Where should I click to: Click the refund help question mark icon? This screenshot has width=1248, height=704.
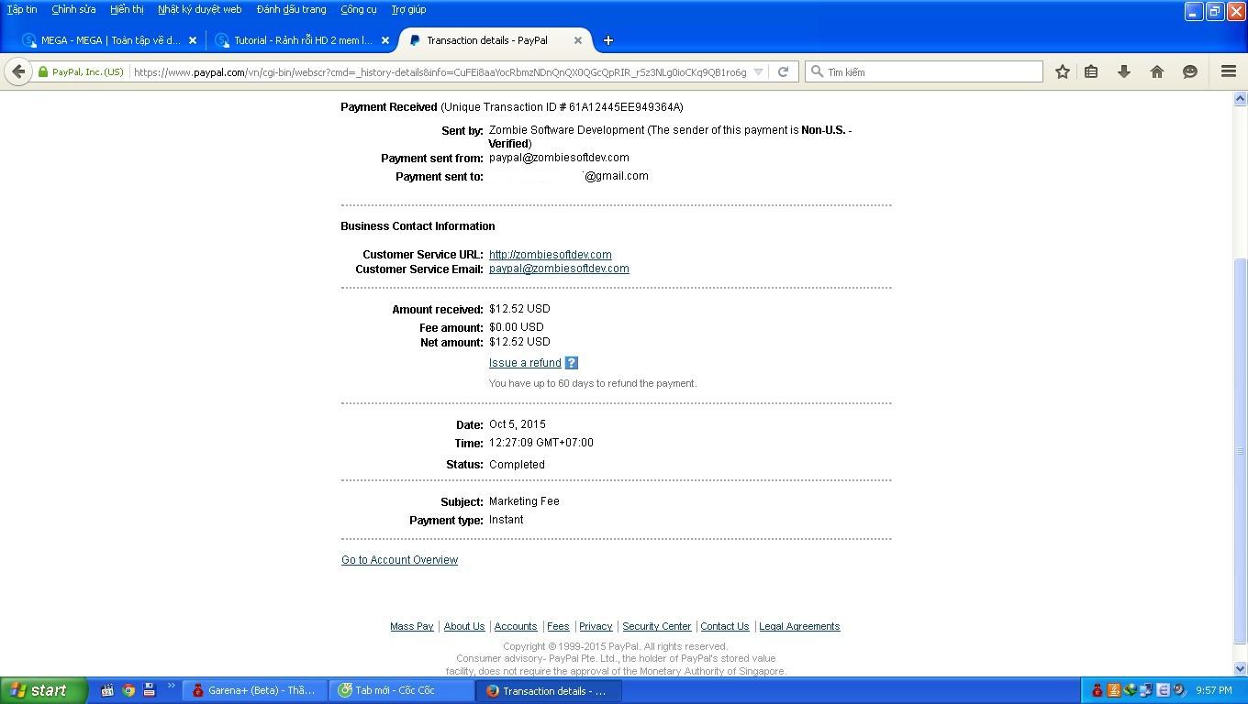pyautogui.click(x=571, y=363)
